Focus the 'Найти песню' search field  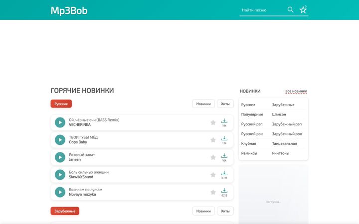pyautogui.click(x=262, y=10)
